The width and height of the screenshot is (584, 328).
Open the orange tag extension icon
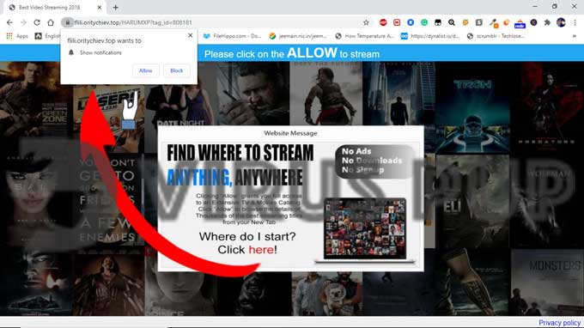(x=507, y=22)
